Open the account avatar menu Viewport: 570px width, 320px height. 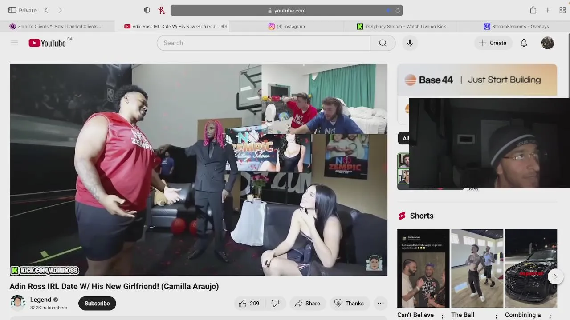click(548, 43)
